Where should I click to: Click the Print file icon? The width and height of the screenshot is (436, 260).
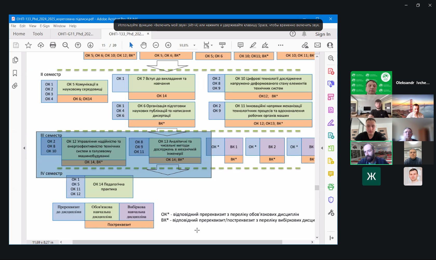point(53,45)
